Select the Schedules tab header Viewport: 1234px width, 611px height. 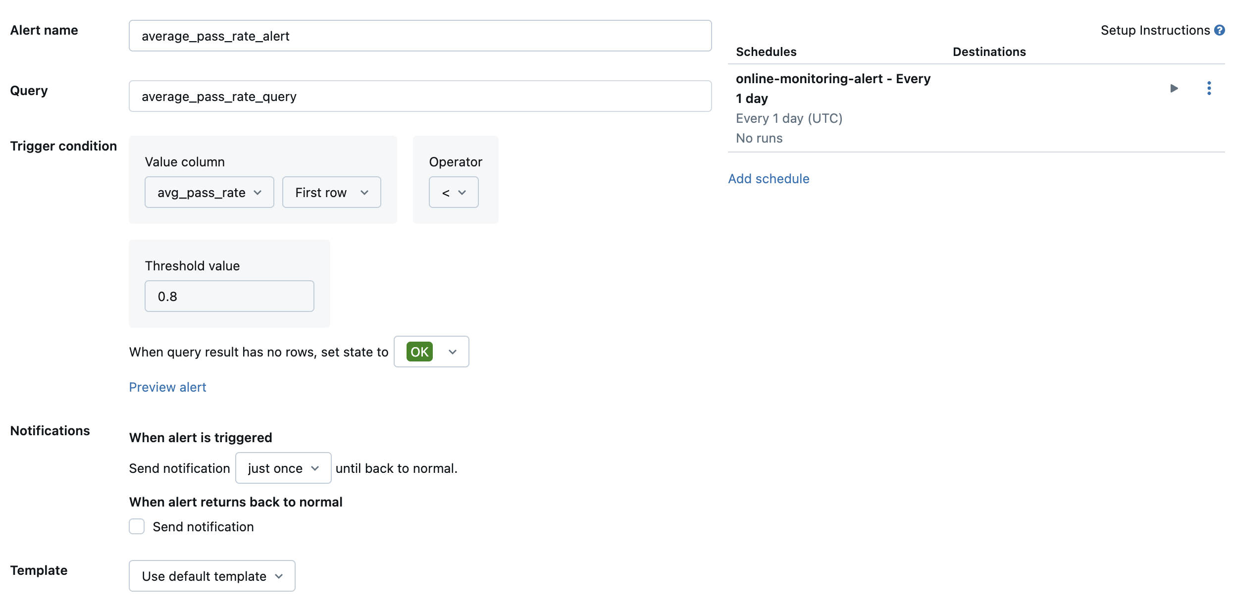(x=767, y=51)
